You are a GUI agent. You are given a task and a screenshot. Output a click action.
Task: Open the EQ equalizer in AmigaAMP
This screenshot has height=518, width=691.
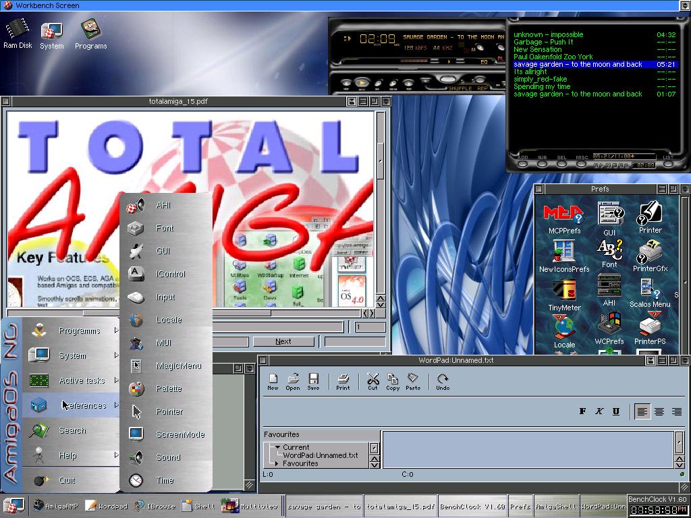coord(484,62)
